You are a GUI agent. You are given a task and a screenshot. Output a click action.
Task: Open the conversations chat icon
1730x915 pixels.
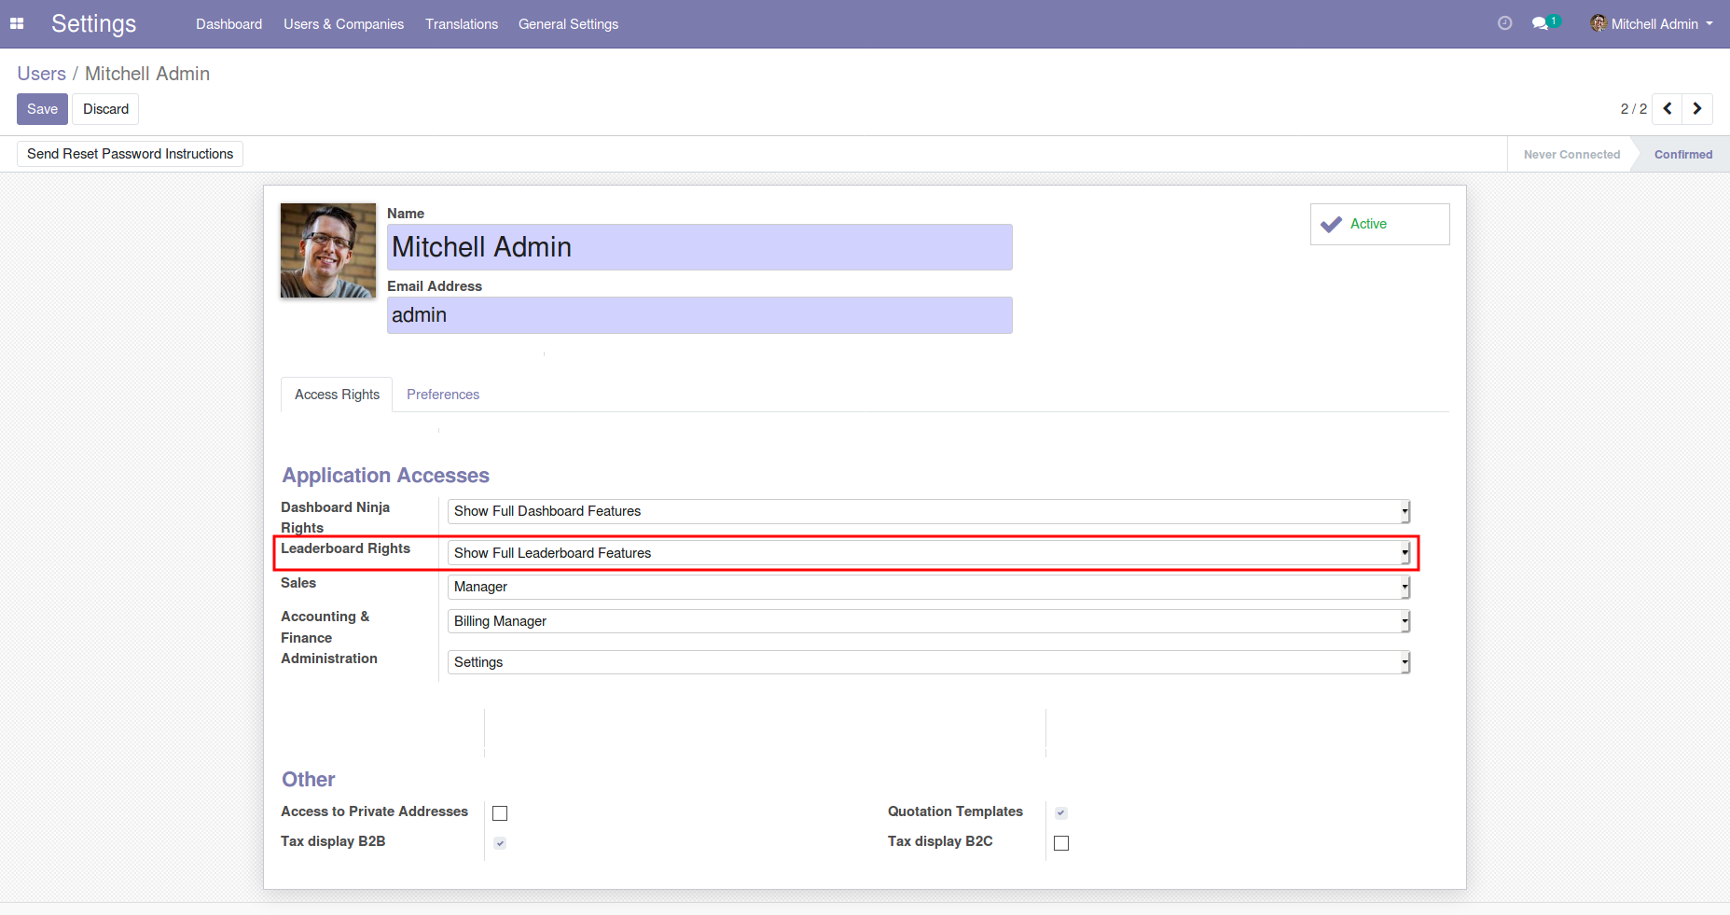click(1541, 23)
